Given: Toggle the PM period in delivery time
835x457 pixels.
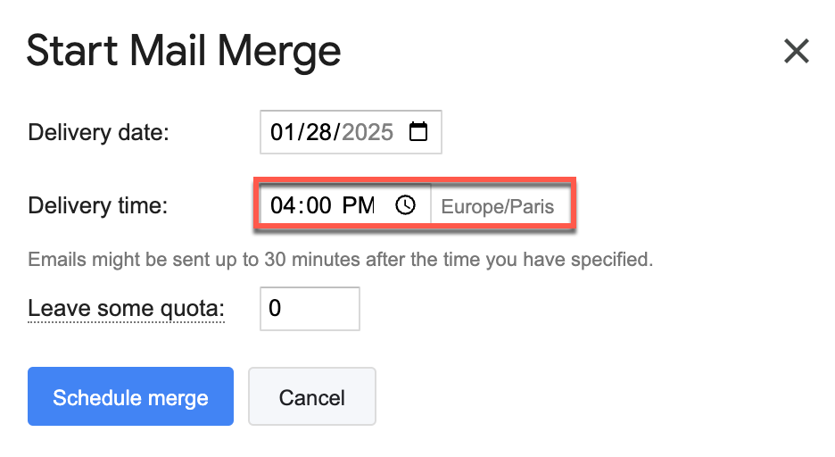Looking at the screenshot, I should tap(358, 205).
